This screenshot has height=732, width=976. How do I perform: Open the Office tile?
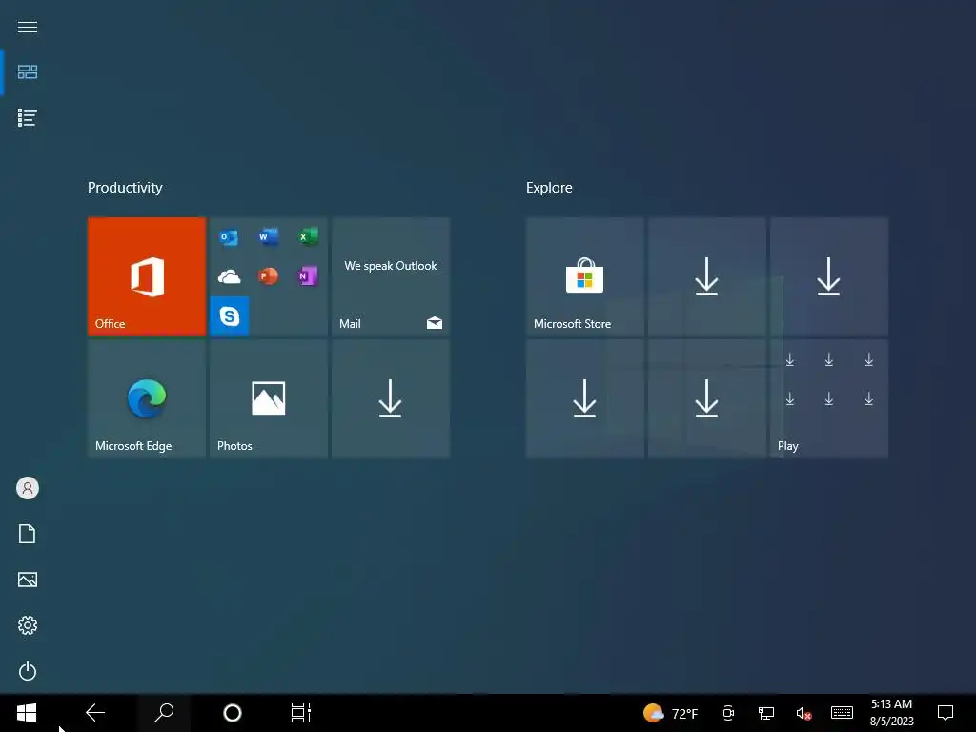click(x=146, y=275)
